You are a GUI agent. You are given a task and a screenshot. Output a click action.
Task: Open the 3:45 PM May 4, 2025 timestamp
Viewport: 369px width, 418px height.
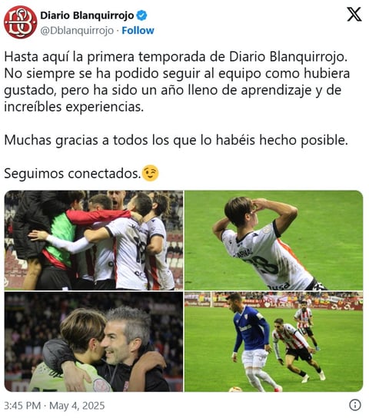55,406
